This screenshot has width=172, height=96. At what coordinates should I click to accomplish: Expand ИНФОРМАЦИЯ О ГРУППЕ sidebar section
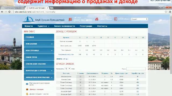[39, 71]
